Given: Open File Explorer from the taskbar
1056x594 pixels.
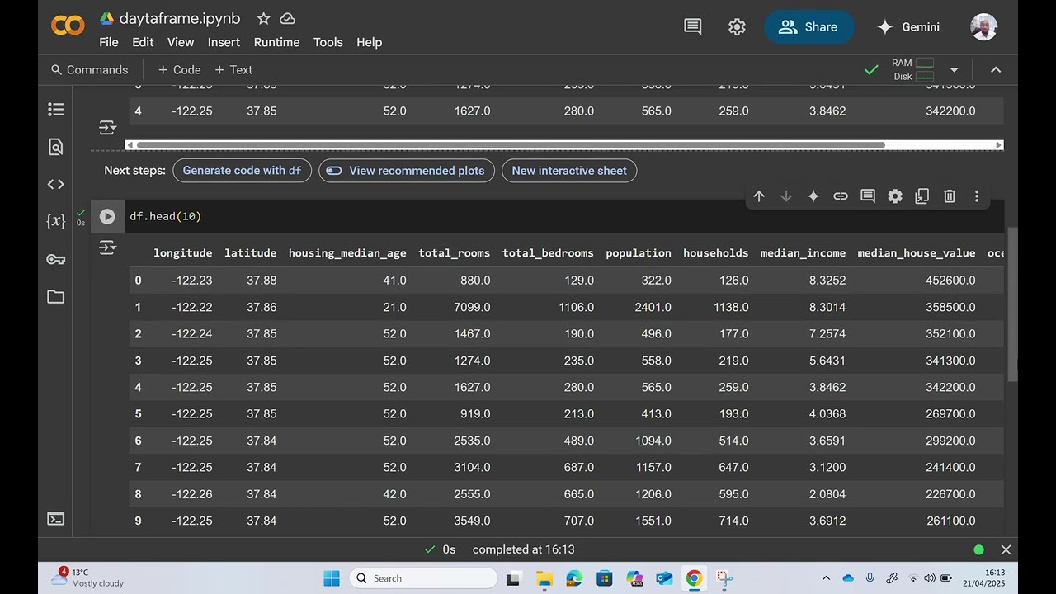Looking at the screenshot, I should point(544,578).
